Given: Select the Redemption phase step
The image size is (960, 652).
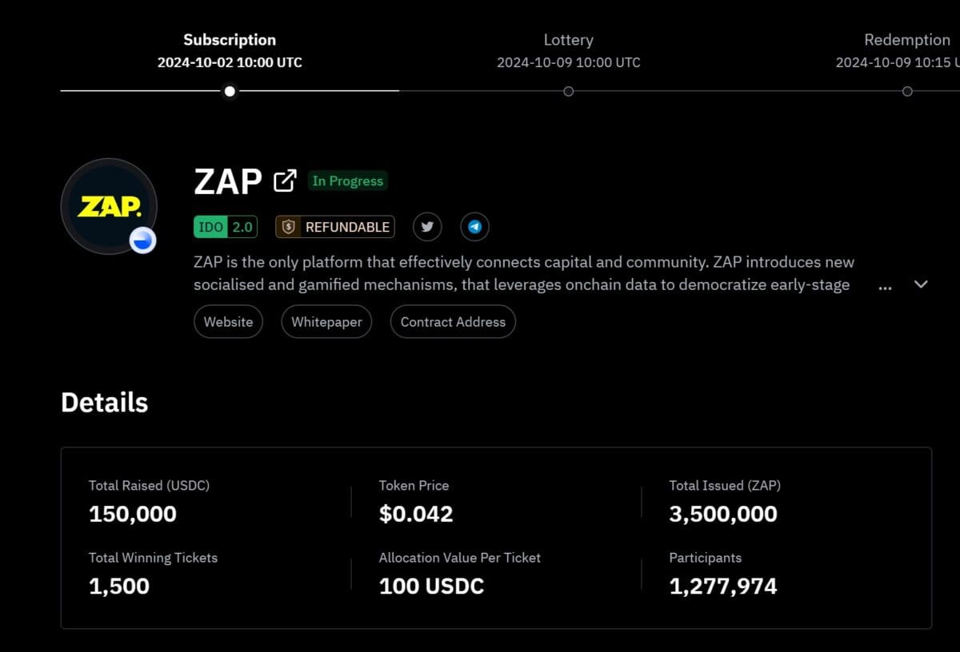Looking at the screenshot, I should tap(906, 40).
